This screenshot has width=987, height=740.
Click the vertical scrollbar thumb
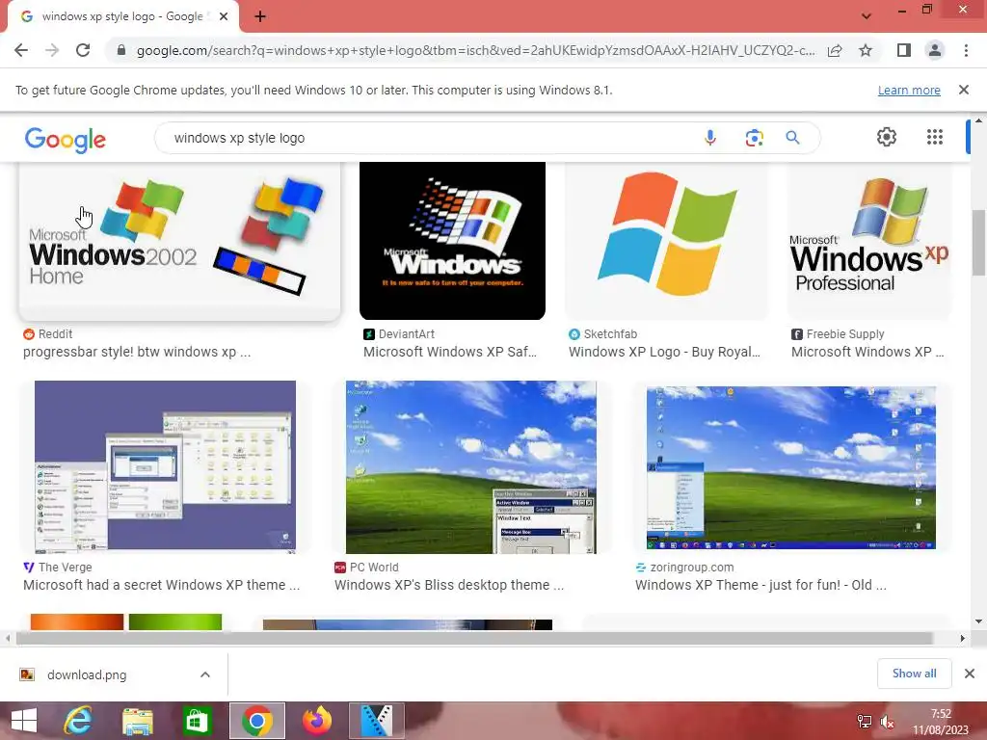978,242
